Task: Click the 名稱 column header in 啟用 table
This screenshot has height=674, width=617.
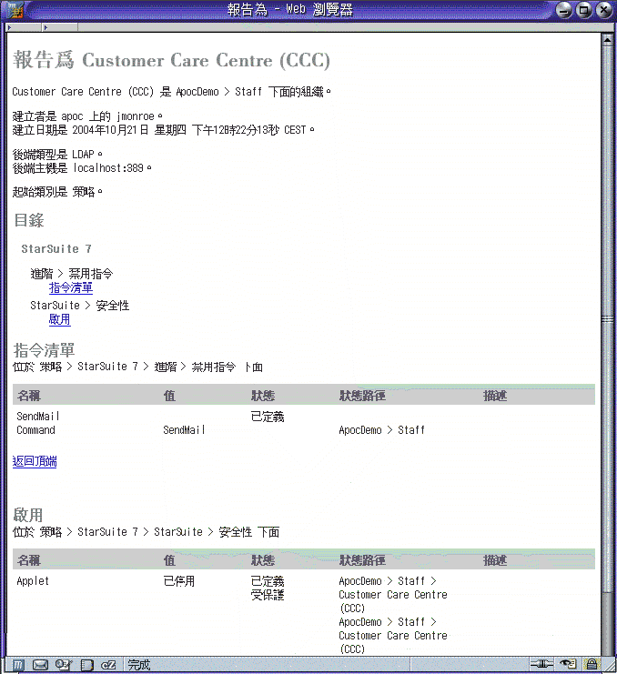Action: [29, 560]
